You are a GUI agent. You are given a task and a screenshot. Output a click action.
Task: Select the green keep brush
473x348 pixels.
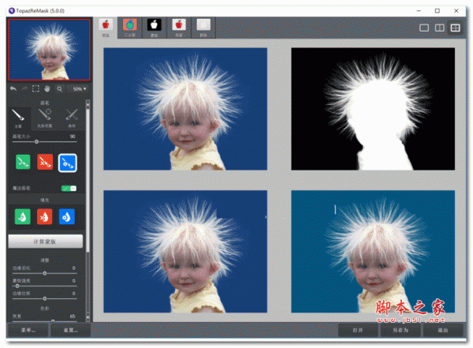(21, 162)
